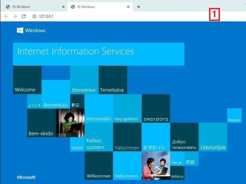Click the 127.0.0.1 address bar
Image resolution: width=246 pixels, height=184 pixels.
click(109, 16)
